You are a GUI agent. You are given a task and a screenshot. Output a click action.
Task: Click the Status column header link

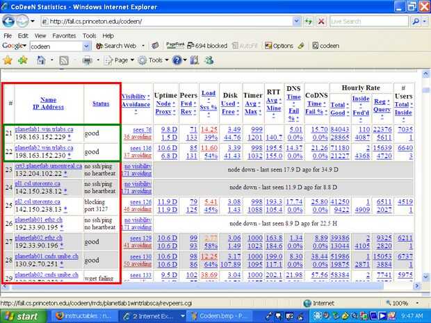(101, 103)
